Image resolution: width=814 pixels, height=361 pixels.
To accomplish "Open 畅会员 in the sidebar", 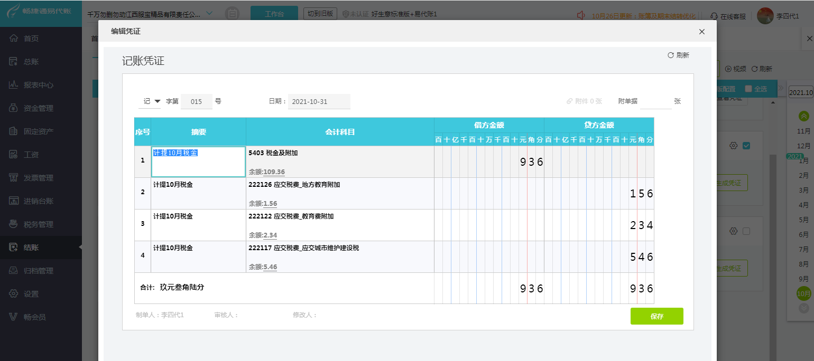I will coord(41,317).
